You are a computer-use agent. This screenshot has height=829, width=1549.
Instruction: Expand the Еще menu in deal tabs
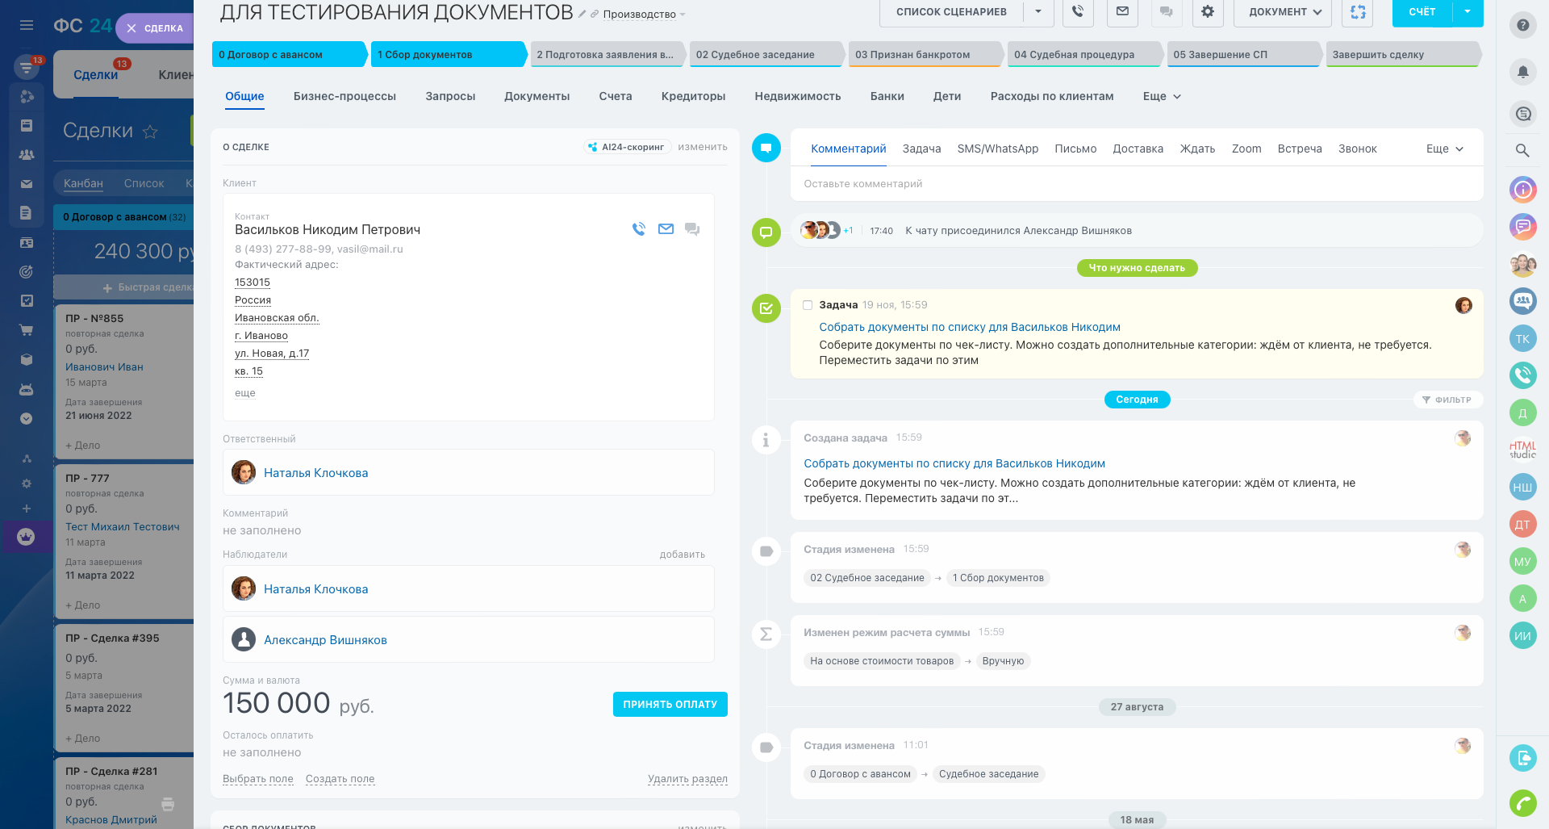coord(1162,96)
